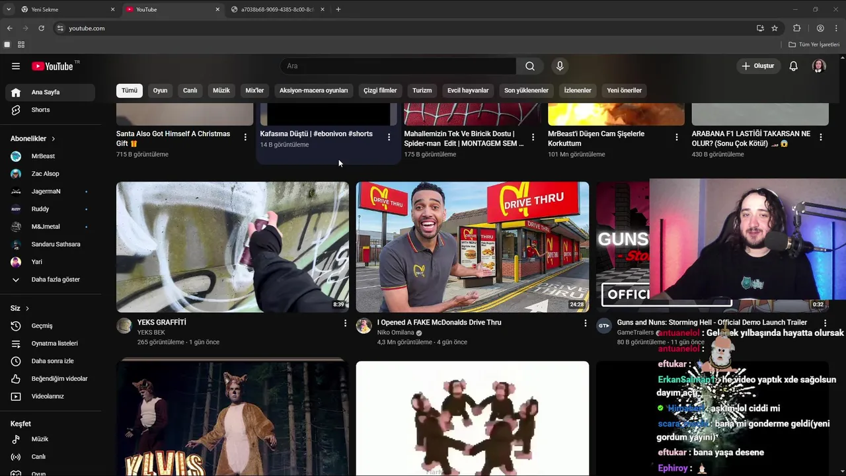Screen dimensions: 846x476
Task: Open Videolarınız in the sidebar
Action: click(x=50, y=397)
